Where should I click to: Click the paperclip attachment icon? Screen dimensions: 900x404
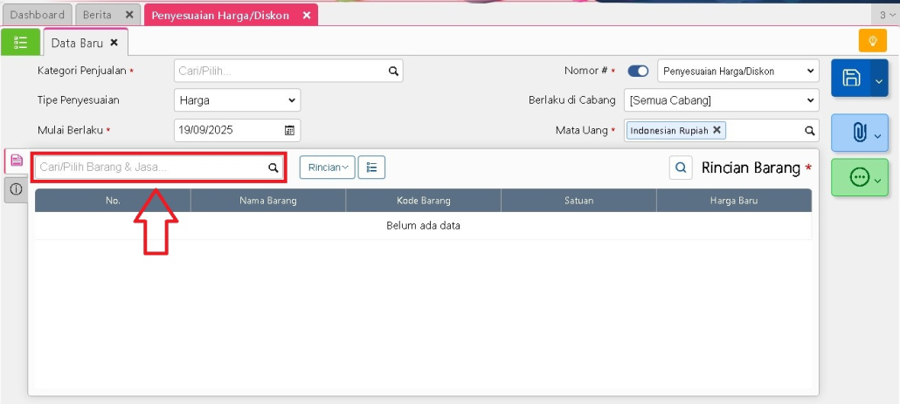click(858, 133)
